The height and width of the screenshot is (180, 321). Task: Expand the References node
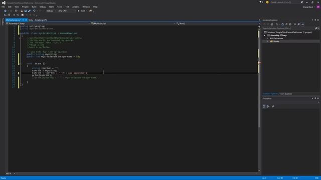(x=267, y=38)
